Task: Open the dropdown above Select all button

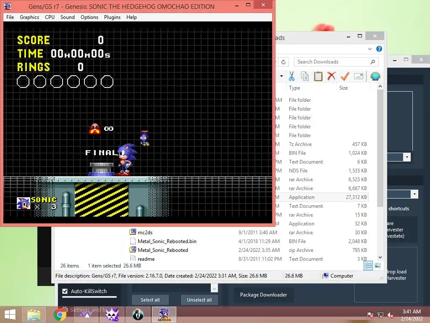Action: pyautogui.click(x=214, y=288)
